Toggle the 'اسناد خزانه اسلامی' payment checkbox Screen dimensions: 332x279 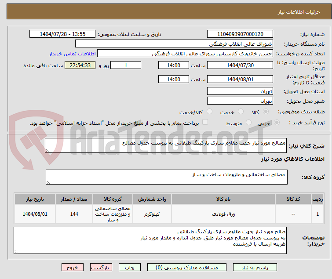(x=205, y=122)
